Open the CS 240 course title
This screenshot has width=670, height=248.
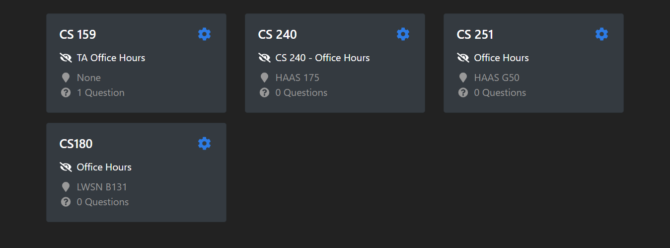[x=277, y=35]
